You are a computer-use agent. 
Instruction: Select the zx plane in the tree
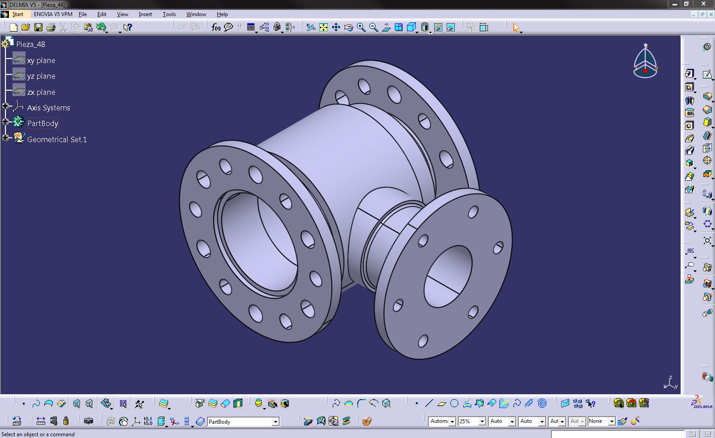[x=41, y=92]
